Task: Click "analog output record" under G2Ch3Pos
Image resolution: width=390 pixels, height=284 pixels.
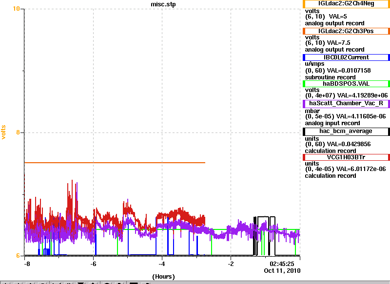Action: click(x=334, y=50)
